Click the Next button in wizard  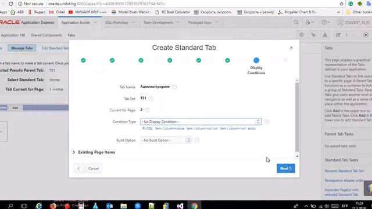[285, 168]
